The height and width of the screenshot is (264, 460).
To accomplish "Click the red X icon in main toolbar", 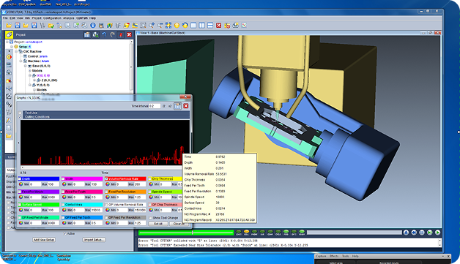I will (x=218, y=26).
